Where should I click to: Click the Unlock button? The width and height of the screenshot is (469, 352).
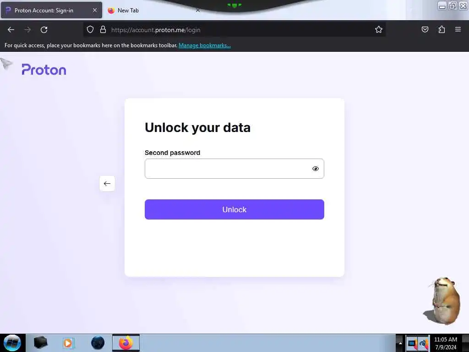click(x=234, y=209)
